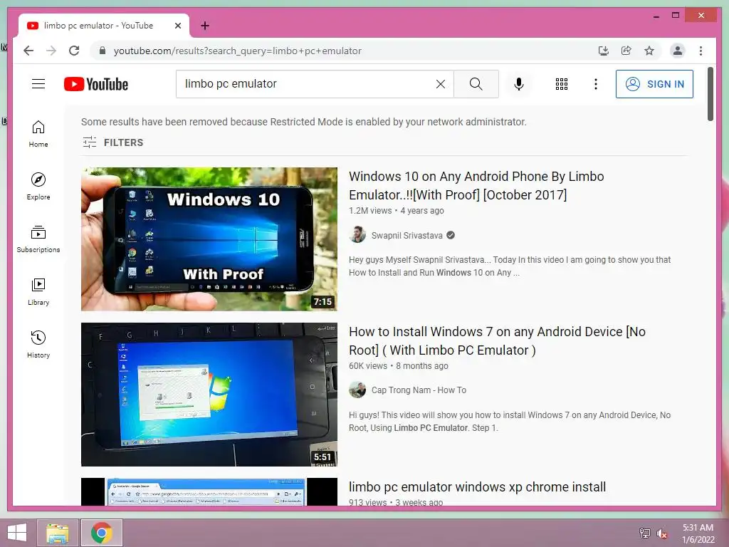The width and height of the screenshot is (729, 547).
Task: Expand the FILTERS options
Action: click(113, 142)
